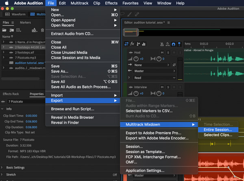Click the Host track phase invert icon
This screenshot has width=244, height=181.
(x=174, y=65)
